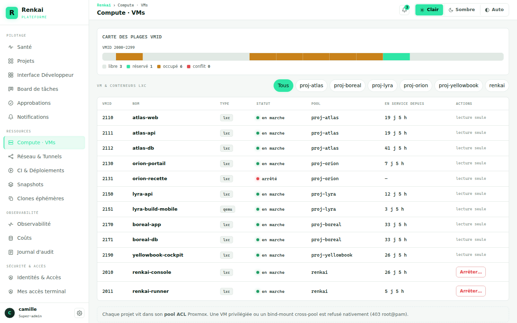The width and height of the screenshot is (517, 323).
Task: Click the first orange occupied VMID segment
Action: [x=129, y=57]
